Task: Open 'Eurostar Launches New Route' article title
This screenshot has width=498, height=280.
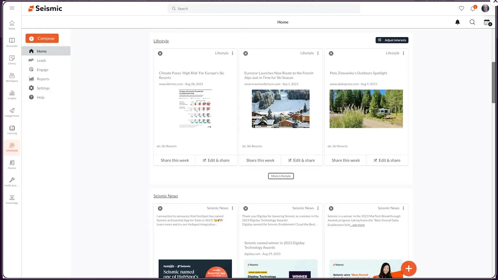Action: (x=279, y=75)
